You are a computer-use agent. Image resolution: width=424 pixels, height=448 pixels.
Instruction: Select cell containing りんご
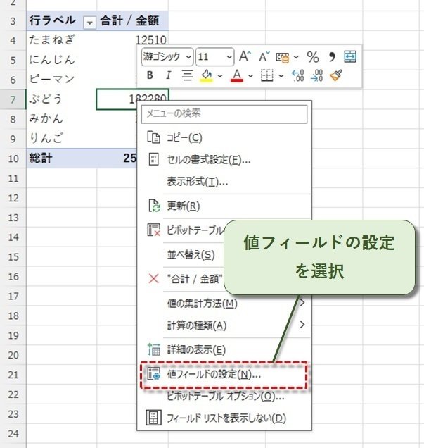tap(62, 139)
